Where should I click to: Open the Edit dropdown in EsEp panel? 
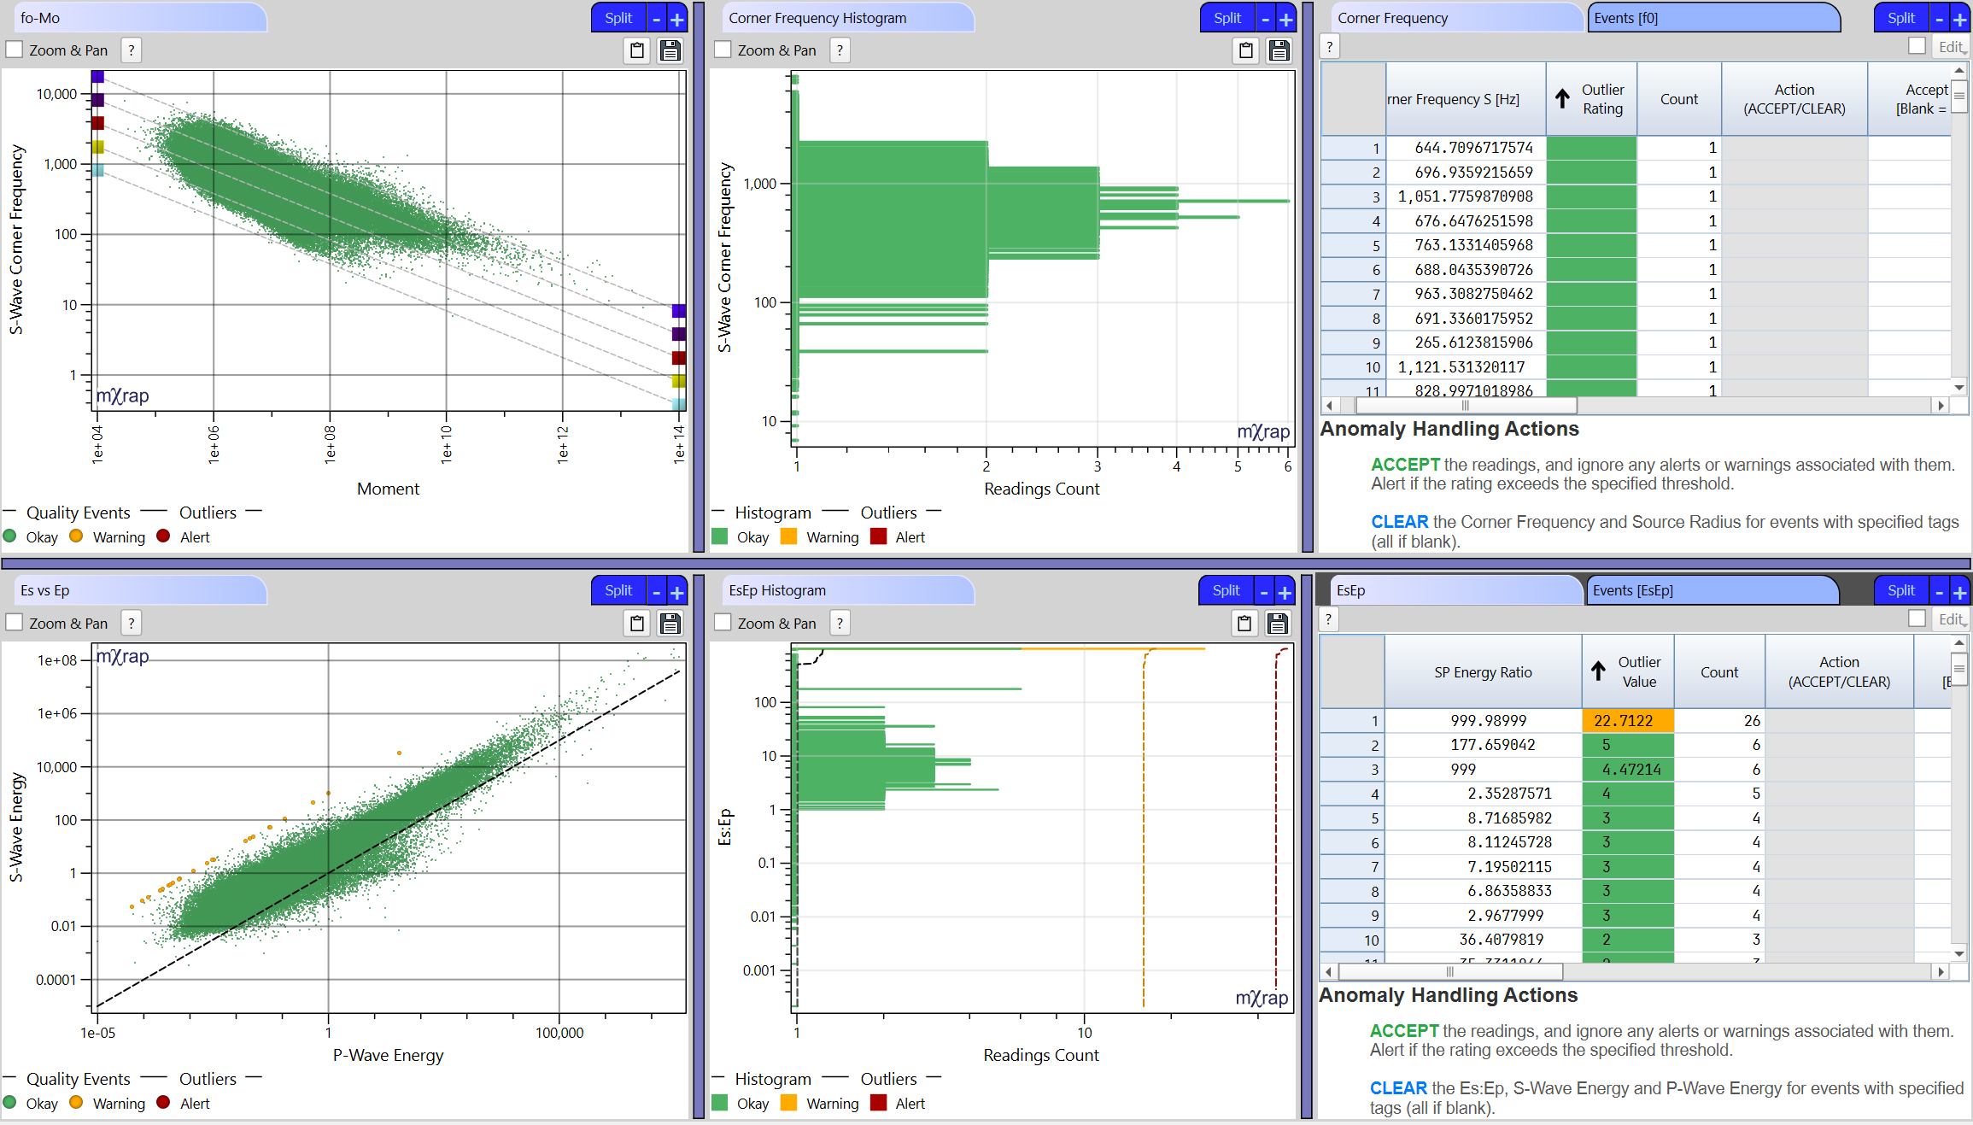(x=1951, y=618)
